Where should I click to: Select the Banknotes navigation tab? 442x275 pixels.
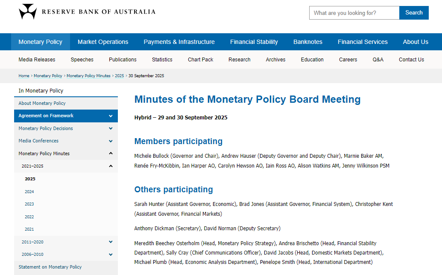click(308, 42)
